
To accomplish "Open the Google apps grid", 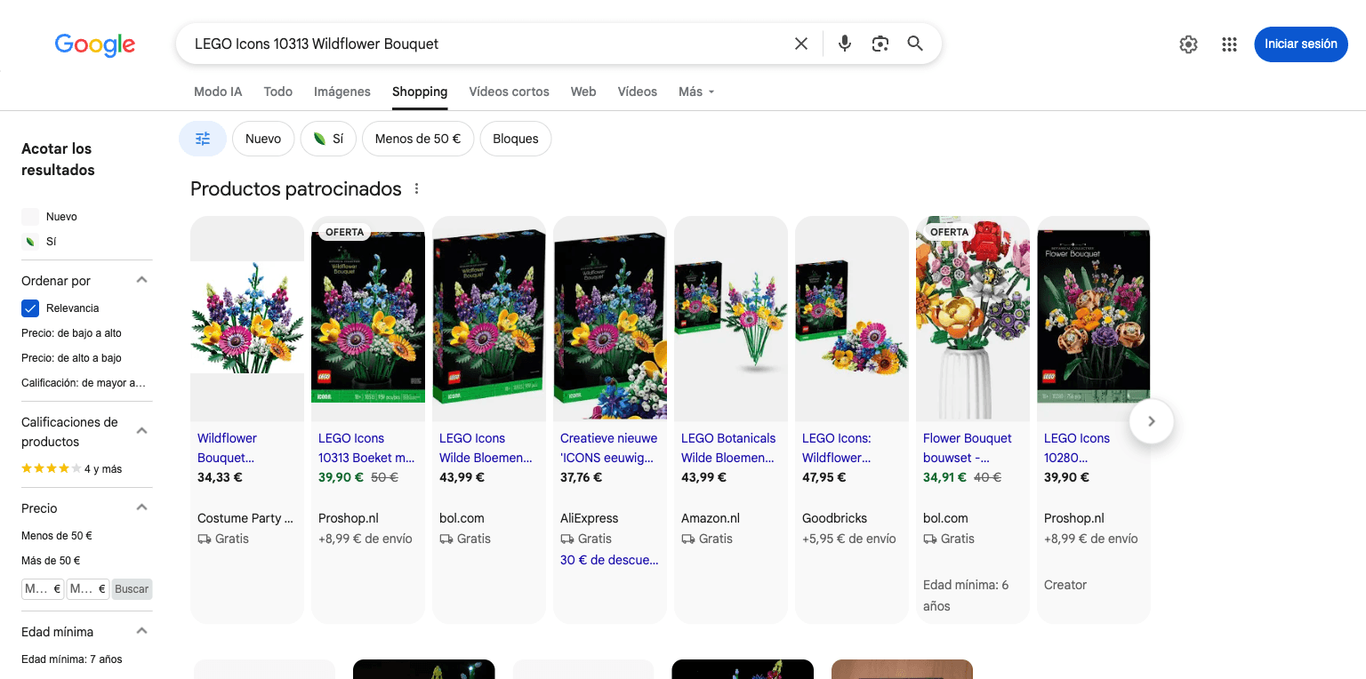I will click(x=1229, y=44).
